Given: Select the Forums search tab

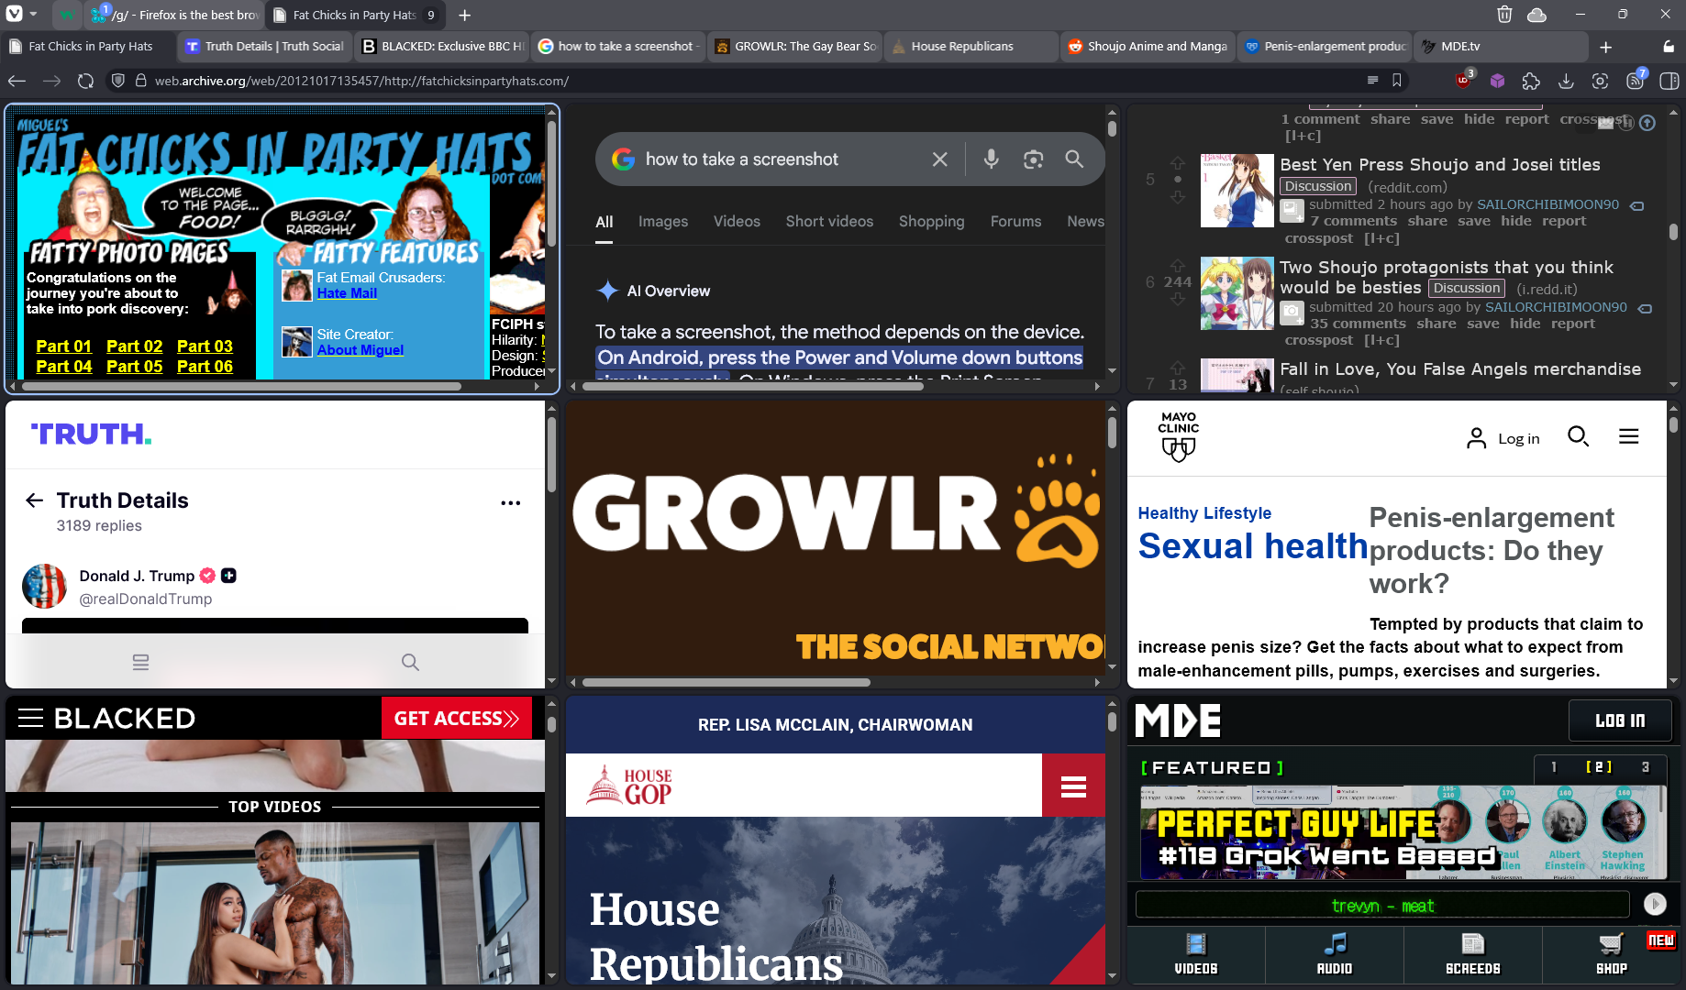Looking at the screenshot, I should click(1015, 221).
